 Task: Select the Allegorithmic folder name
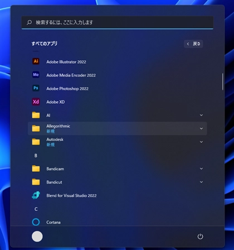[x=58, y=126]
